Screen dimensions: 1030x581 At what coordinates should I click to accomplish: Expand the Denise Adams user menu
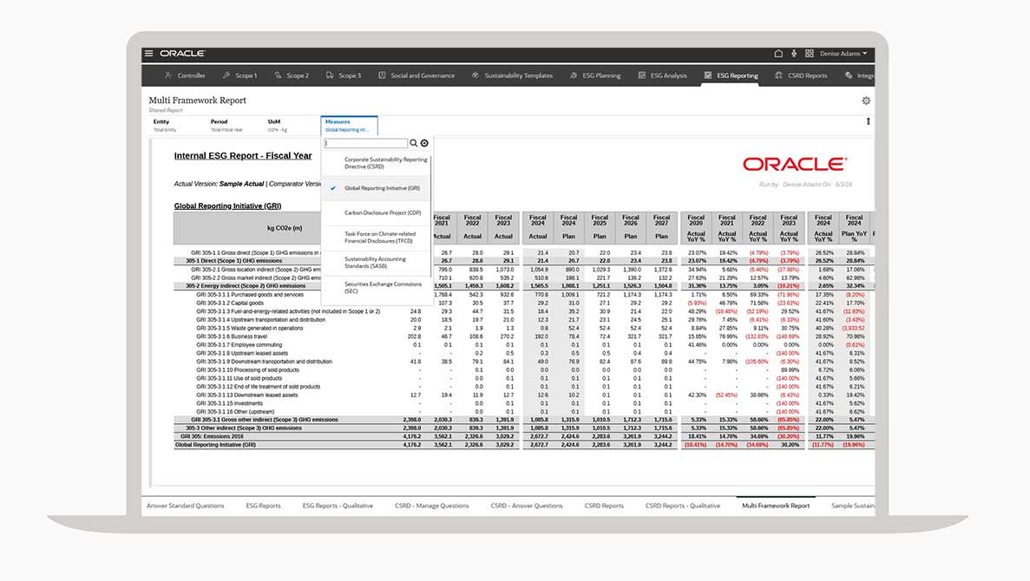[x=843, y=54]
